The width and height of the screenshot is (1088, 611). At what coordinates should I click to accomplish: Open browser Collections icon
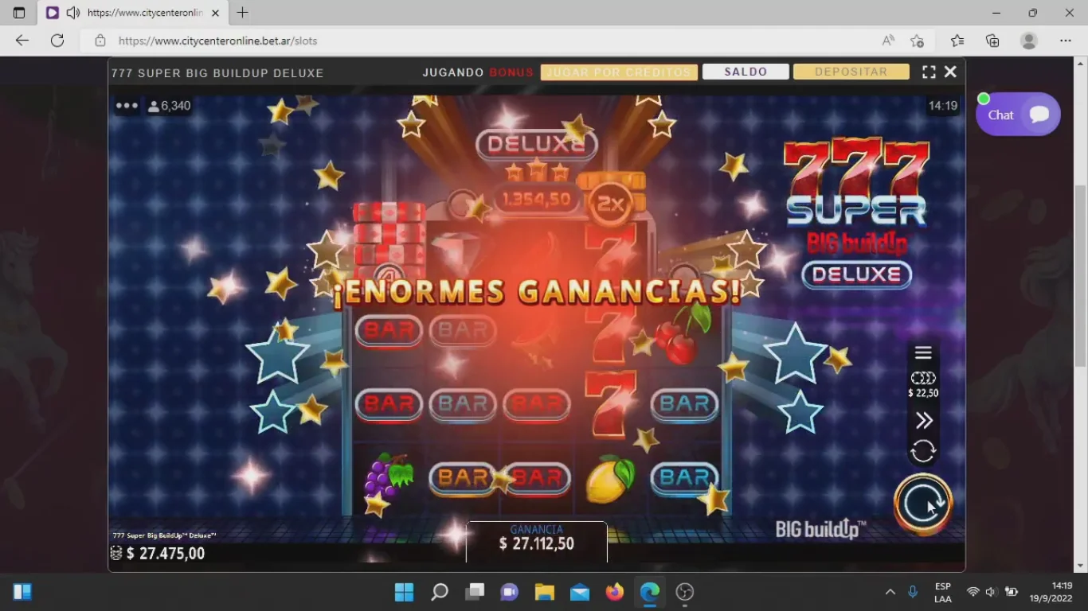(992, 41)
